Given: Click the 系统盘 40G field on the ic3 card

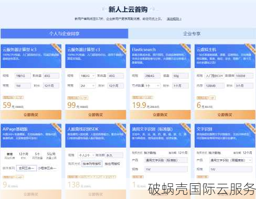Looking at the screenshot, I should tap(51, 76).
